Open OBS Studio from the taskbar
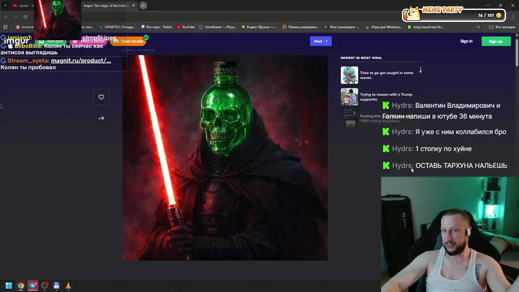This screenshot has width=519, height=292. tap(45, 286)
